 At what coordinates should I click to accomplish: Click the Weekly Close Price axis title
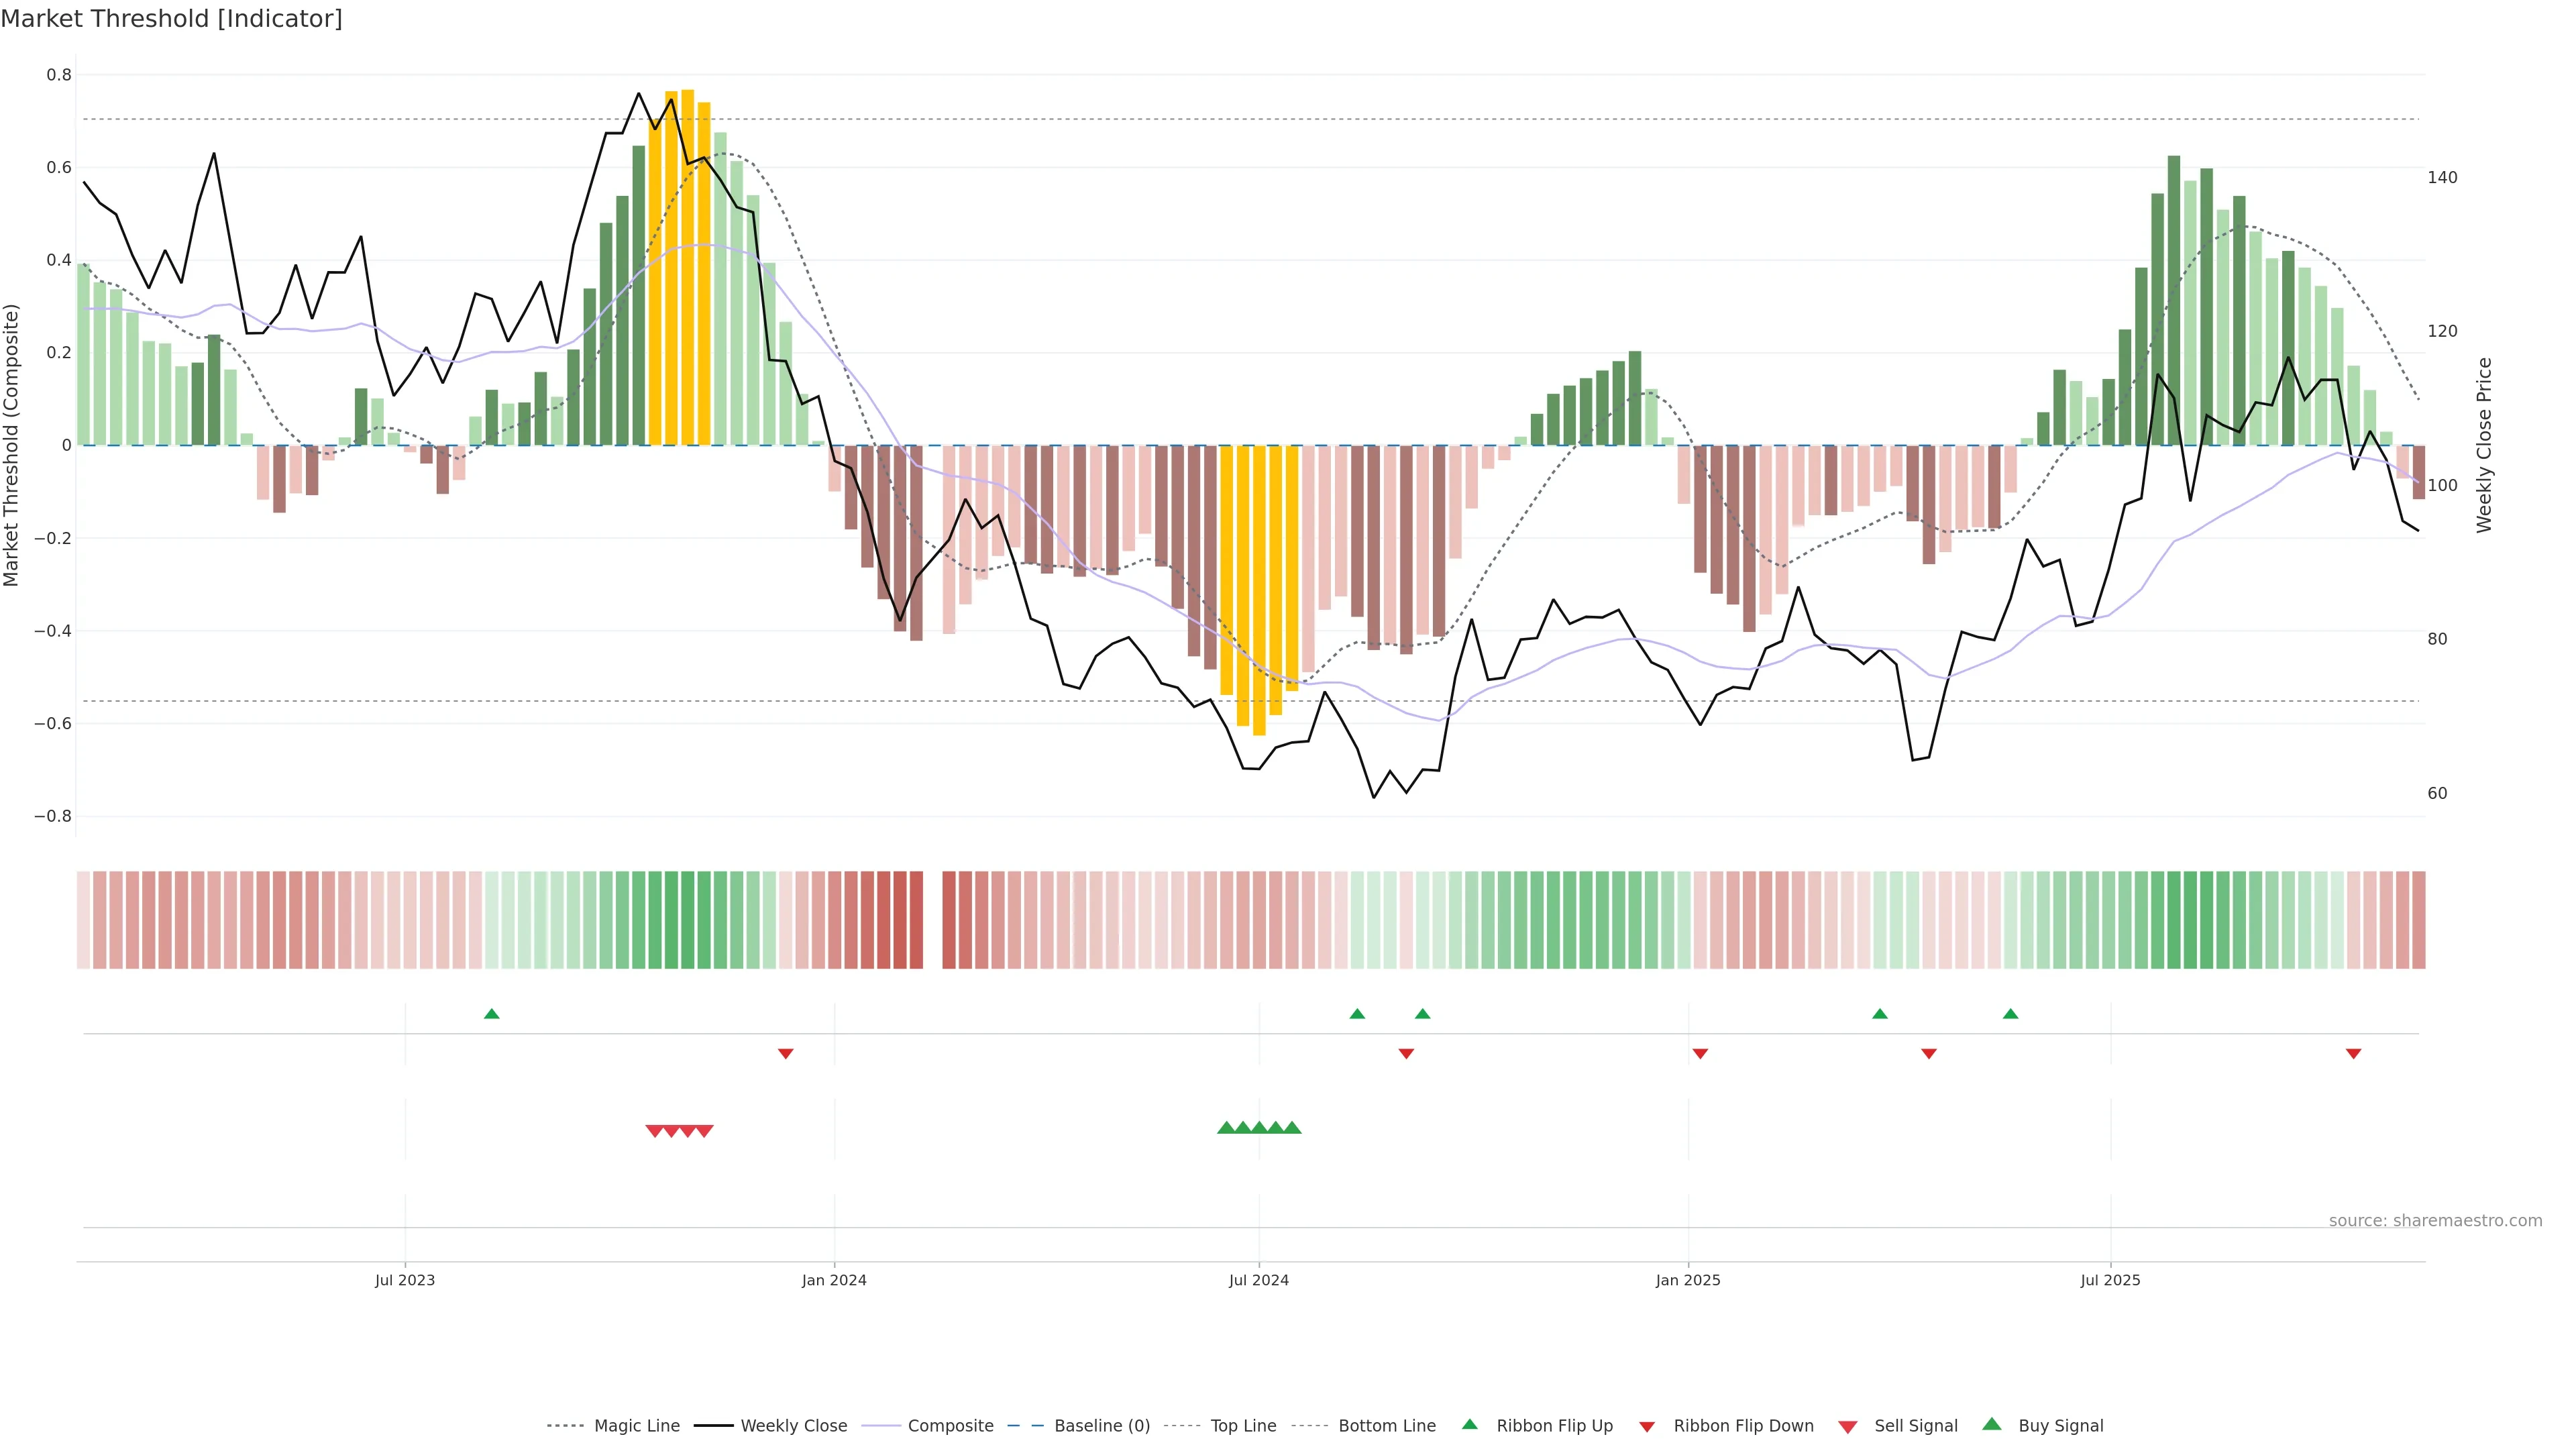click(x=2484, y=445)
